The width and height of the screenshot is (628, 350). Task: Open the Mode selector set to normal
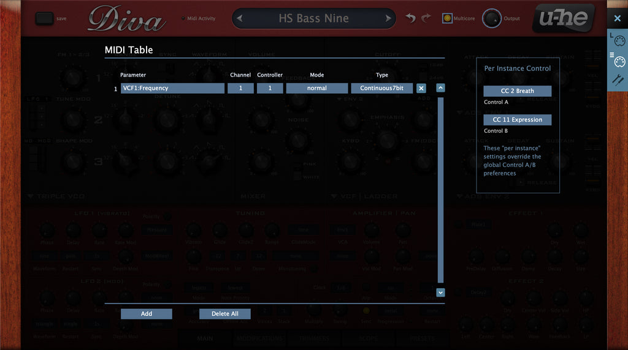pyautogui.click(x=317, y=88)
